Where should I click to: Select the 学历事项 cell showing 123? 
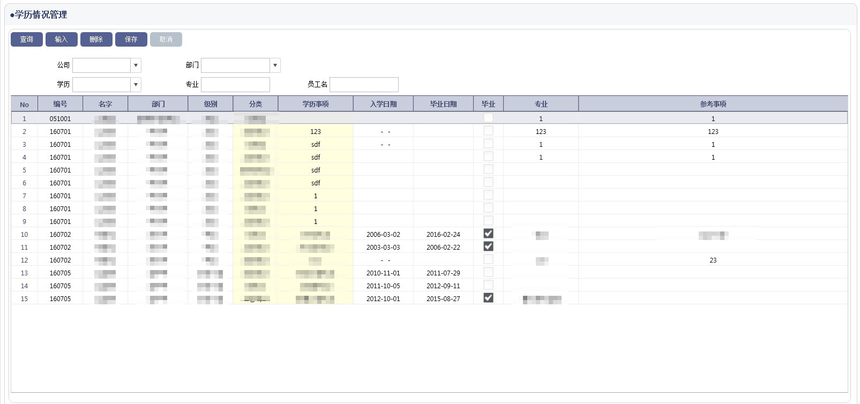(316, 132)
